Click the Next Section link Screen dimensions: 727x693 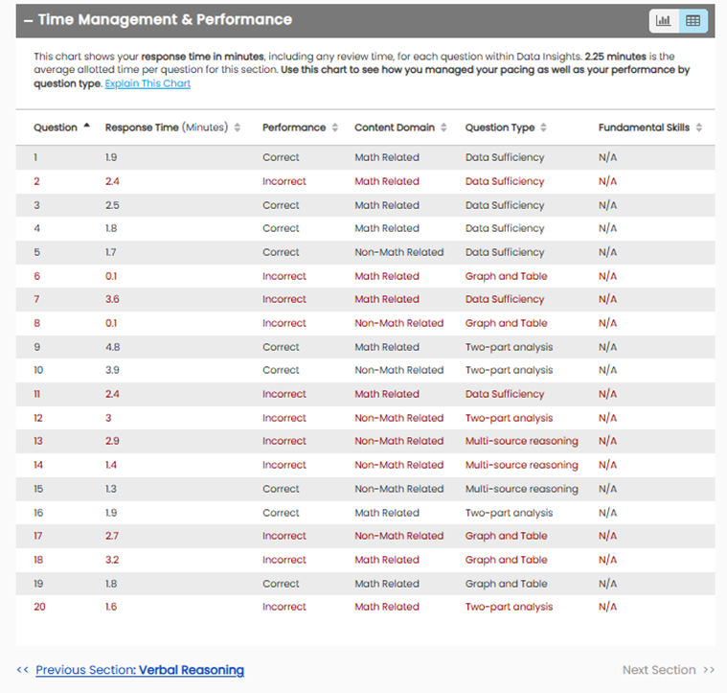coord(668,670)
